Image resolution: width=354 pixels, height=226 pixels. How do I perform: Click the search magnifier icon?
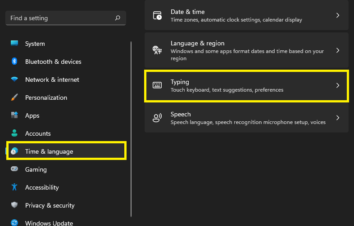pyautogui.click(x=118, y=18)
